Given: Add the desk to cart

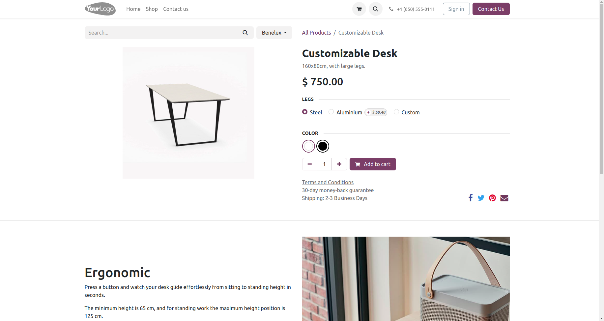Looking at the screenshot, I should tap(373, 164).
